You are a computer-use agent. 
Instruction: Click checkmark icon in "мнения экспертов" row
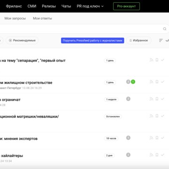pos(162,138)
